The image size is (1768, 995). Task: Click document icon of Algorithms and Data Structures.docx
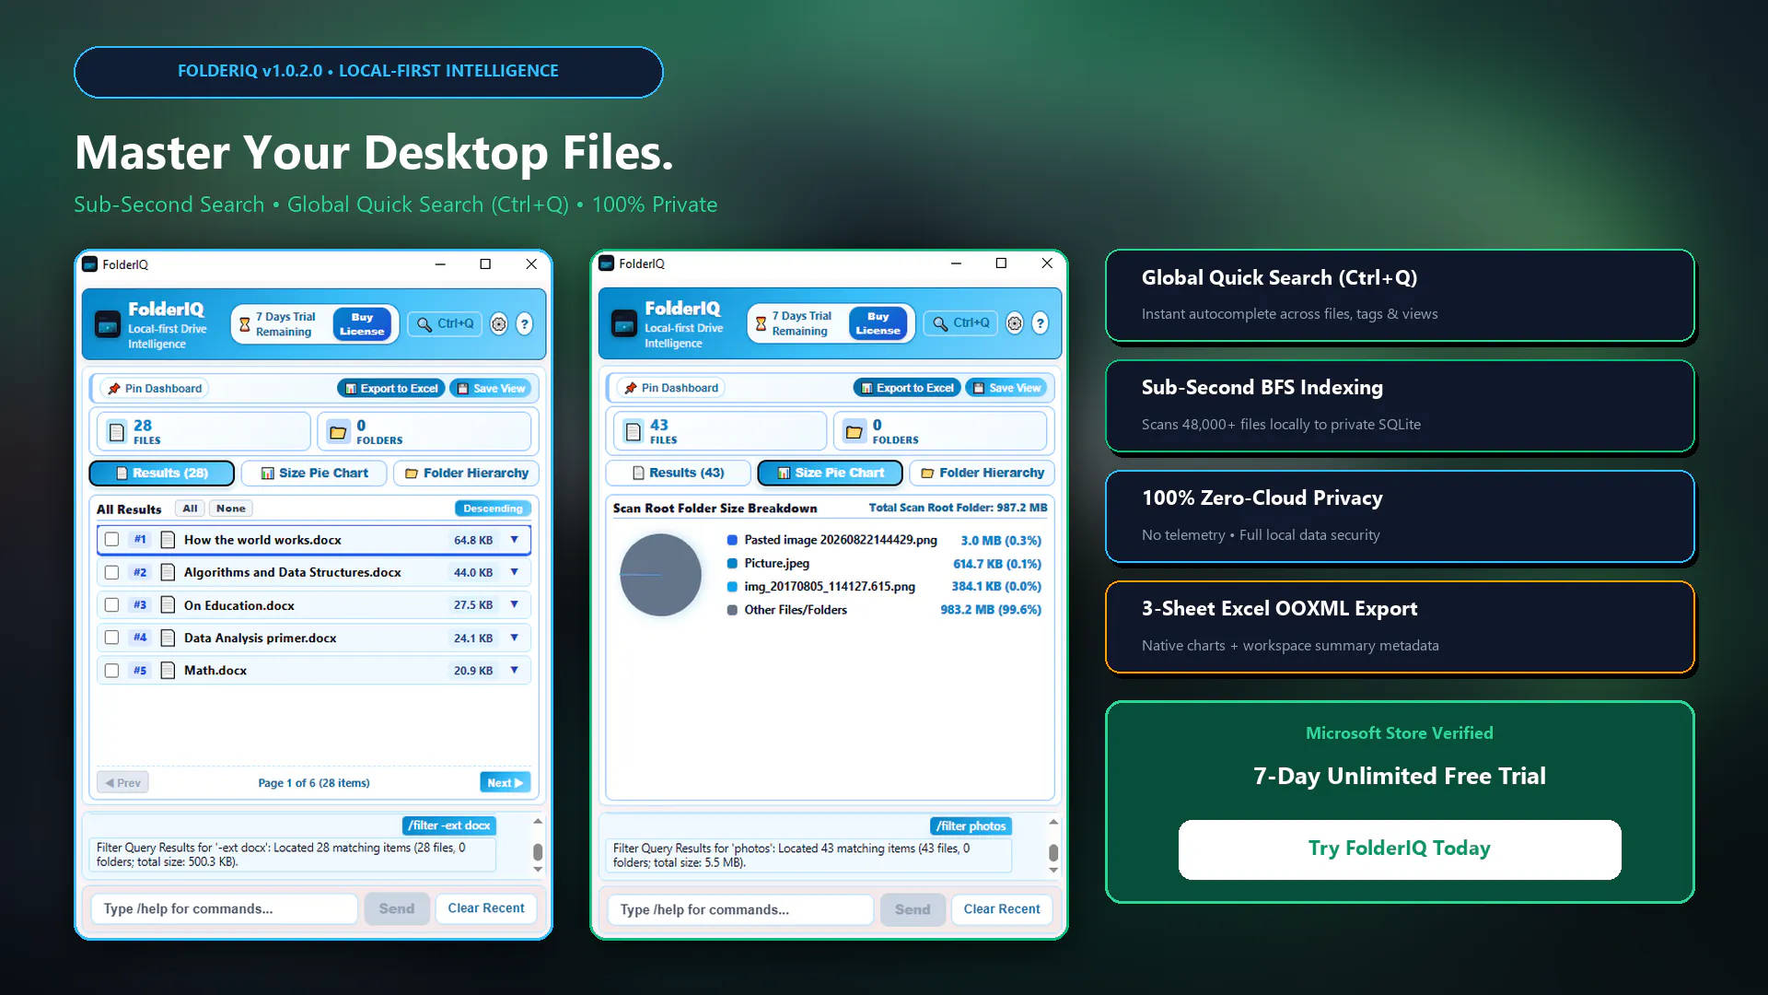[x=168, y=572]
